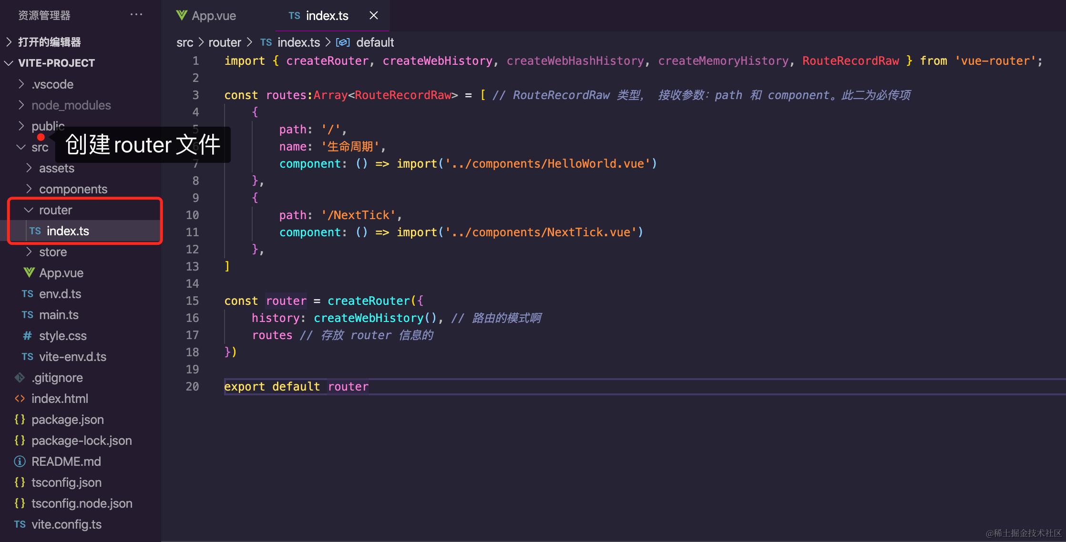Click index.ts in the breadcrumb path
Screen dimensions: 1066x542
299,42
